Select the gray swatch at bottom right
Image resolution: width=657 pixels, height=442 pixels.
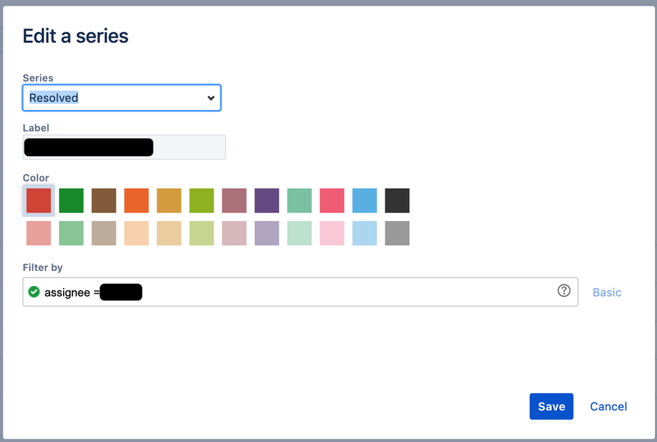pyautogui.click(x=397, y=233)
